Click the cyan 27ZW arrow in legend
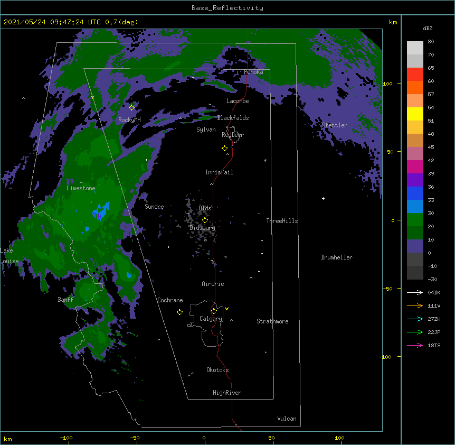Image resolution: width=455 pixels, height=445 pixels. (415, 319)
